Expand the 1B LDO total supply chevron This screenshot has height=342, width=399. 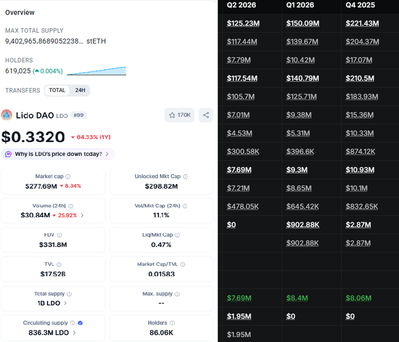(x=65, y=303)
